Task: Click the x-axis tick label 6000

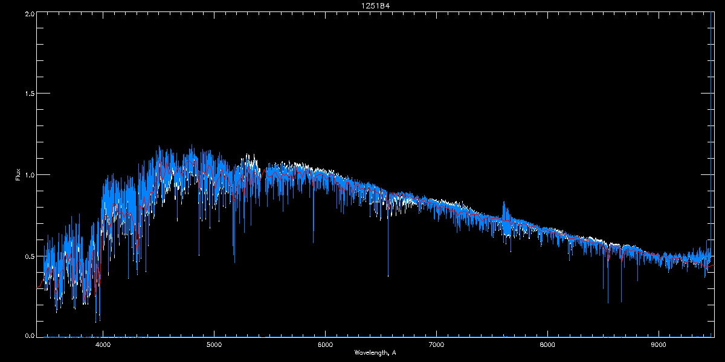Action: point(326,345)
